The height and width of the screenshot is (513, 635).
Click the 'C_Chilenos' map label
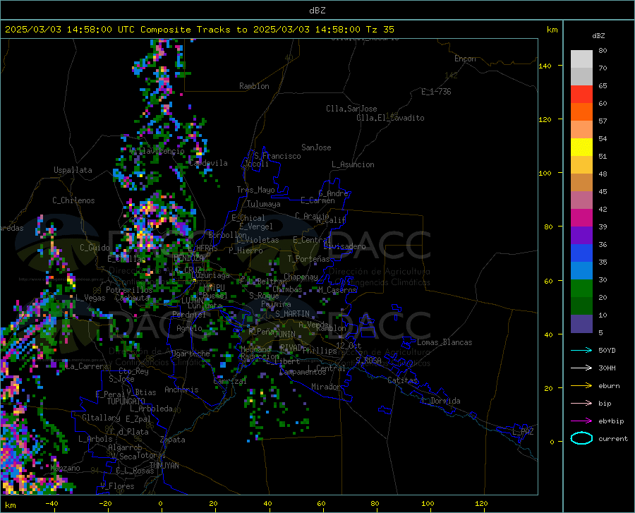[x=73, y=200]
